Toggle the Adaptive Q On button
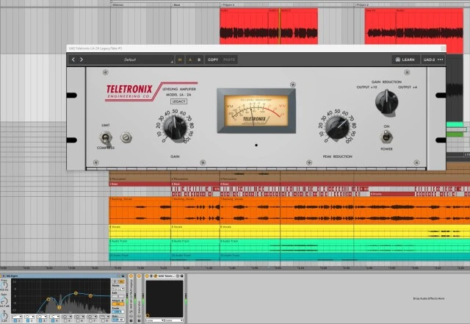 pyautogui.click(x=118, y=304)
